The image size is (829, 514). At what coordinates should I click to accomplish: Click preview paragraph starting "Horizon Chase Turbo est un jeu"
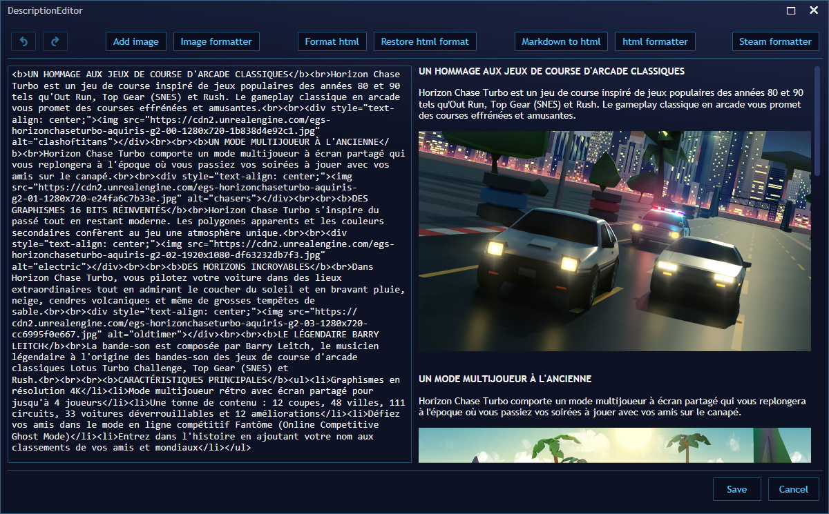(x=611, y=104)
